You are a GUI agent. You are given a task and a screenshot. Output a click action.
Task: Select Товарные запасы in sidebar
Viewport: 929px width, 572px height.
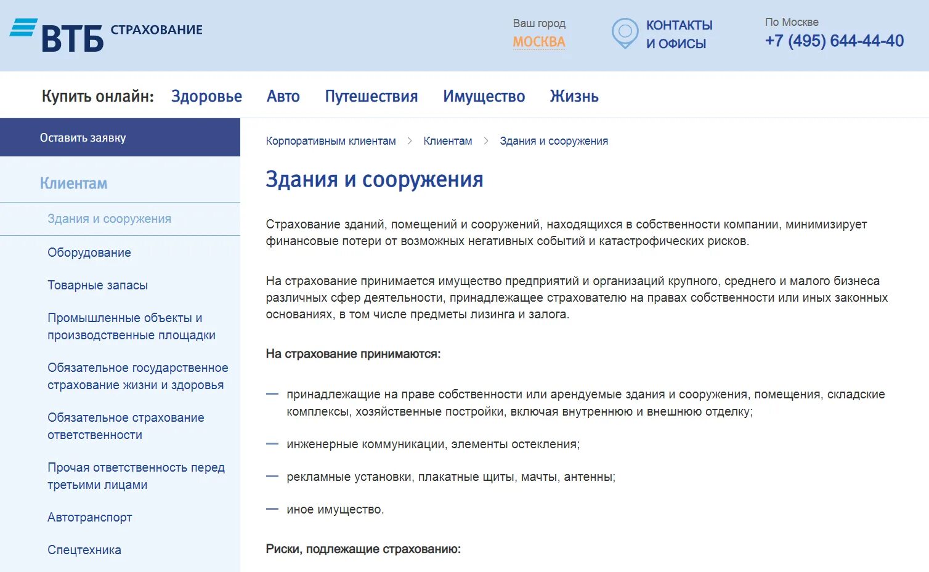pos(97,285)
